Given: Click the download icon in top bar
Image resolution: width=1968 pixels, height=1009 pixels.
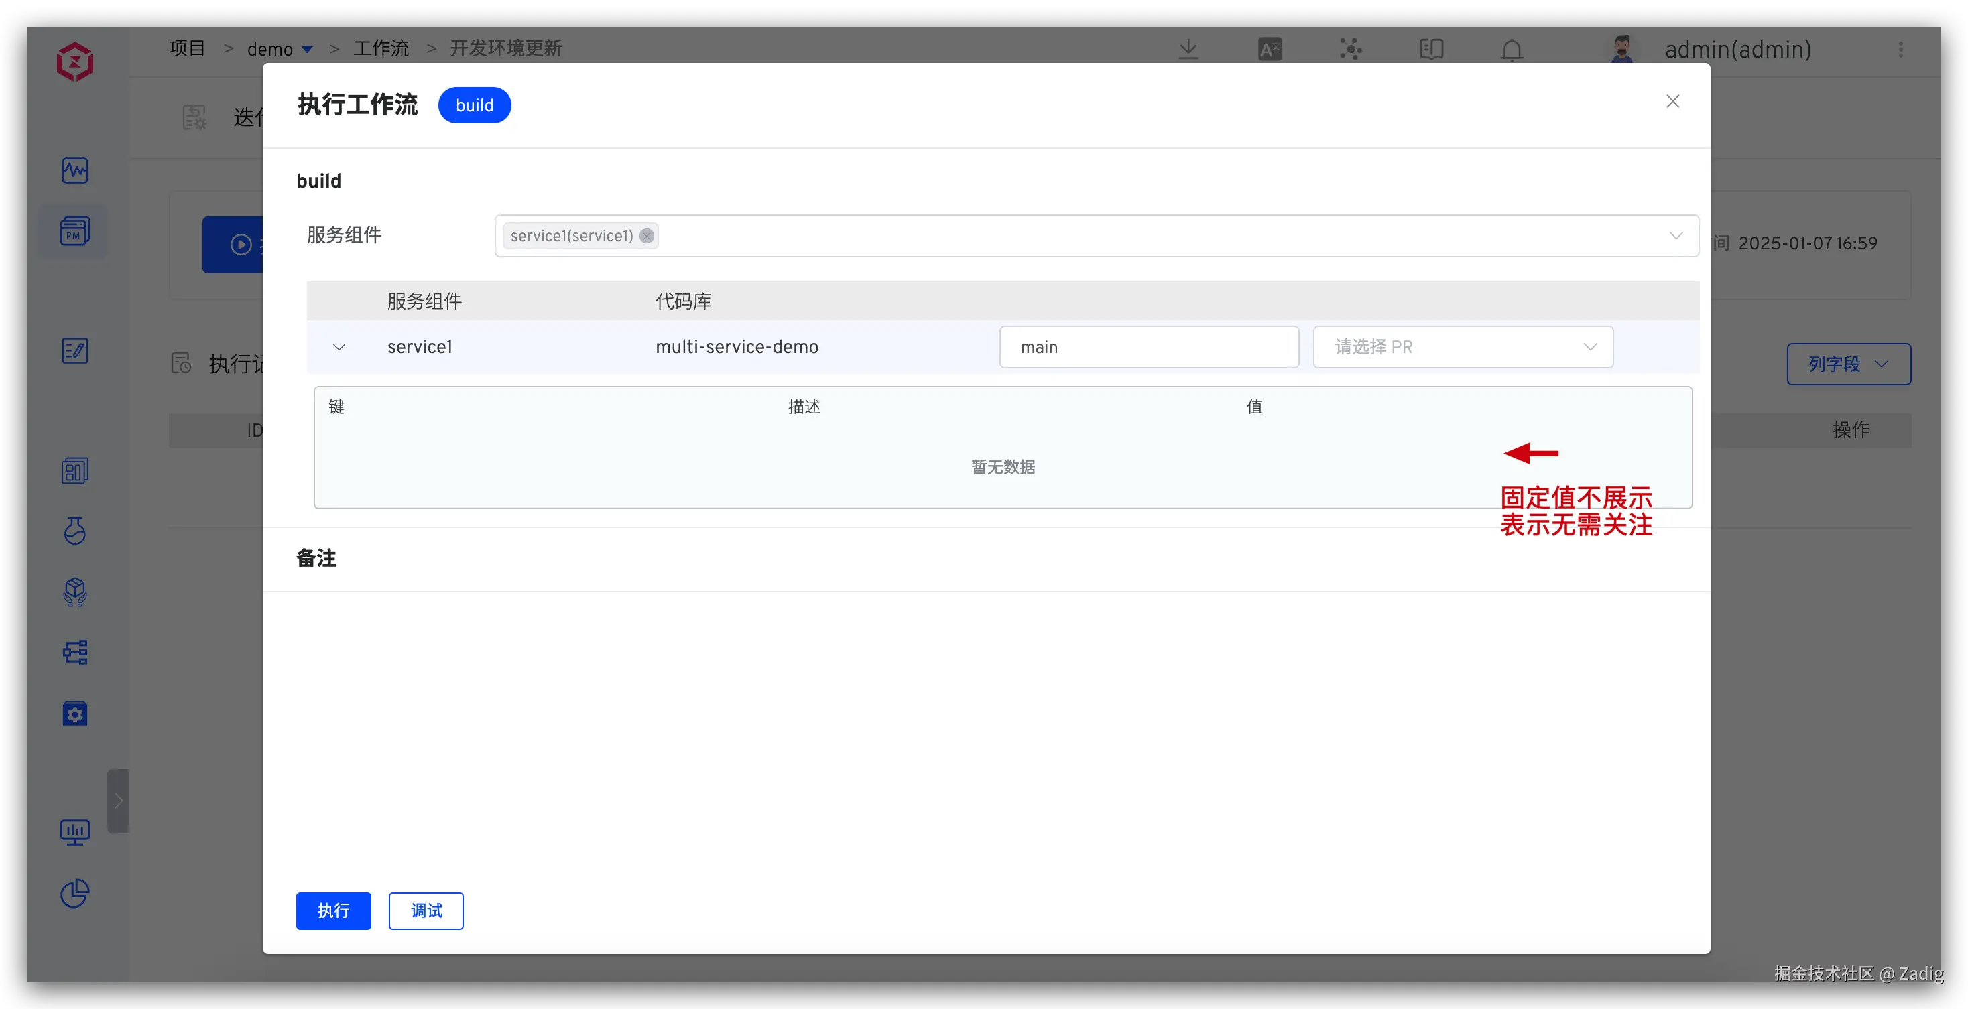Looking at the screenshot, I should click(1188, 50).
